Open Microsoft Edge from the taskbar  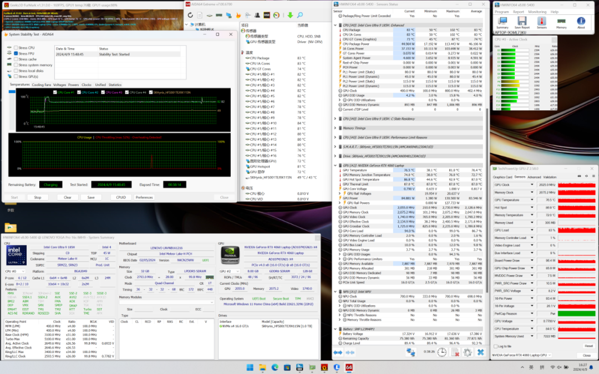[275, 367]
